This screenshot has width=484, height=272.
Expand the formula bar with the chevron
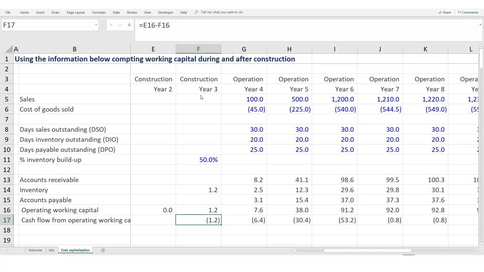[480, 25]
